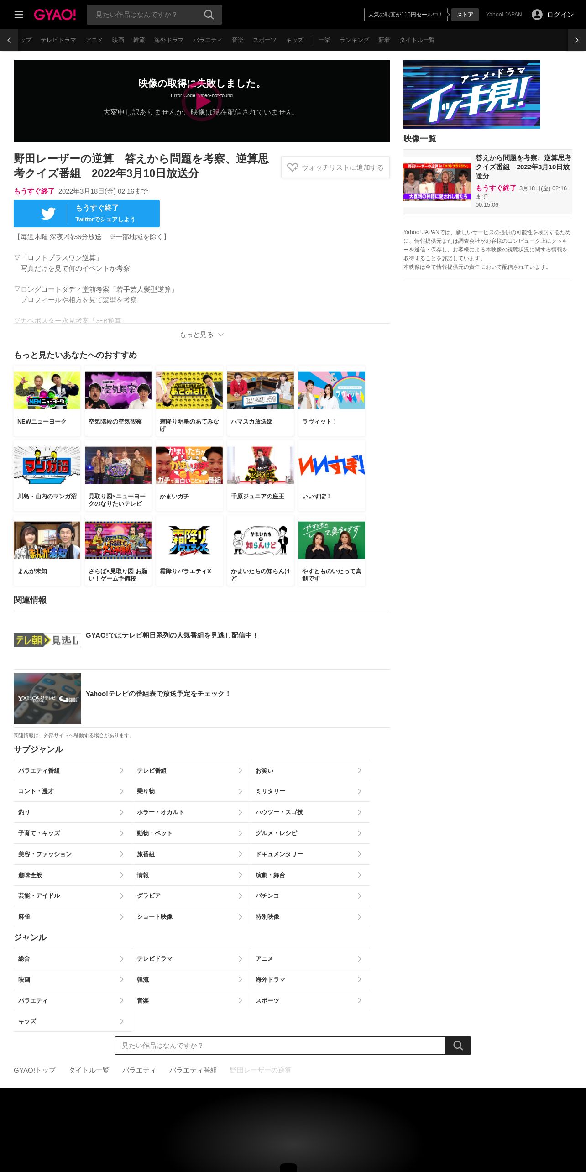This screenshot has height=1172, width=586.
Task: Open the hamburger menu icon
Action: 19,15
